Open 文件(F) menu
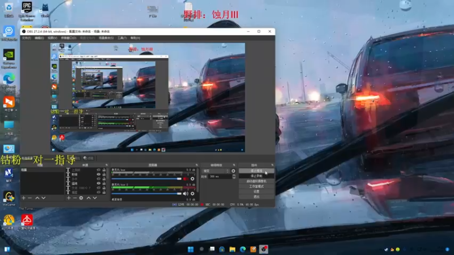This screenshot has height=255, width=454. [26, 38]
